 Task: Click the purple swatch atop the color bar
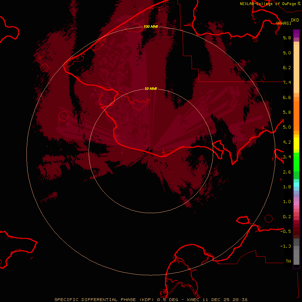tap(296, 34)
